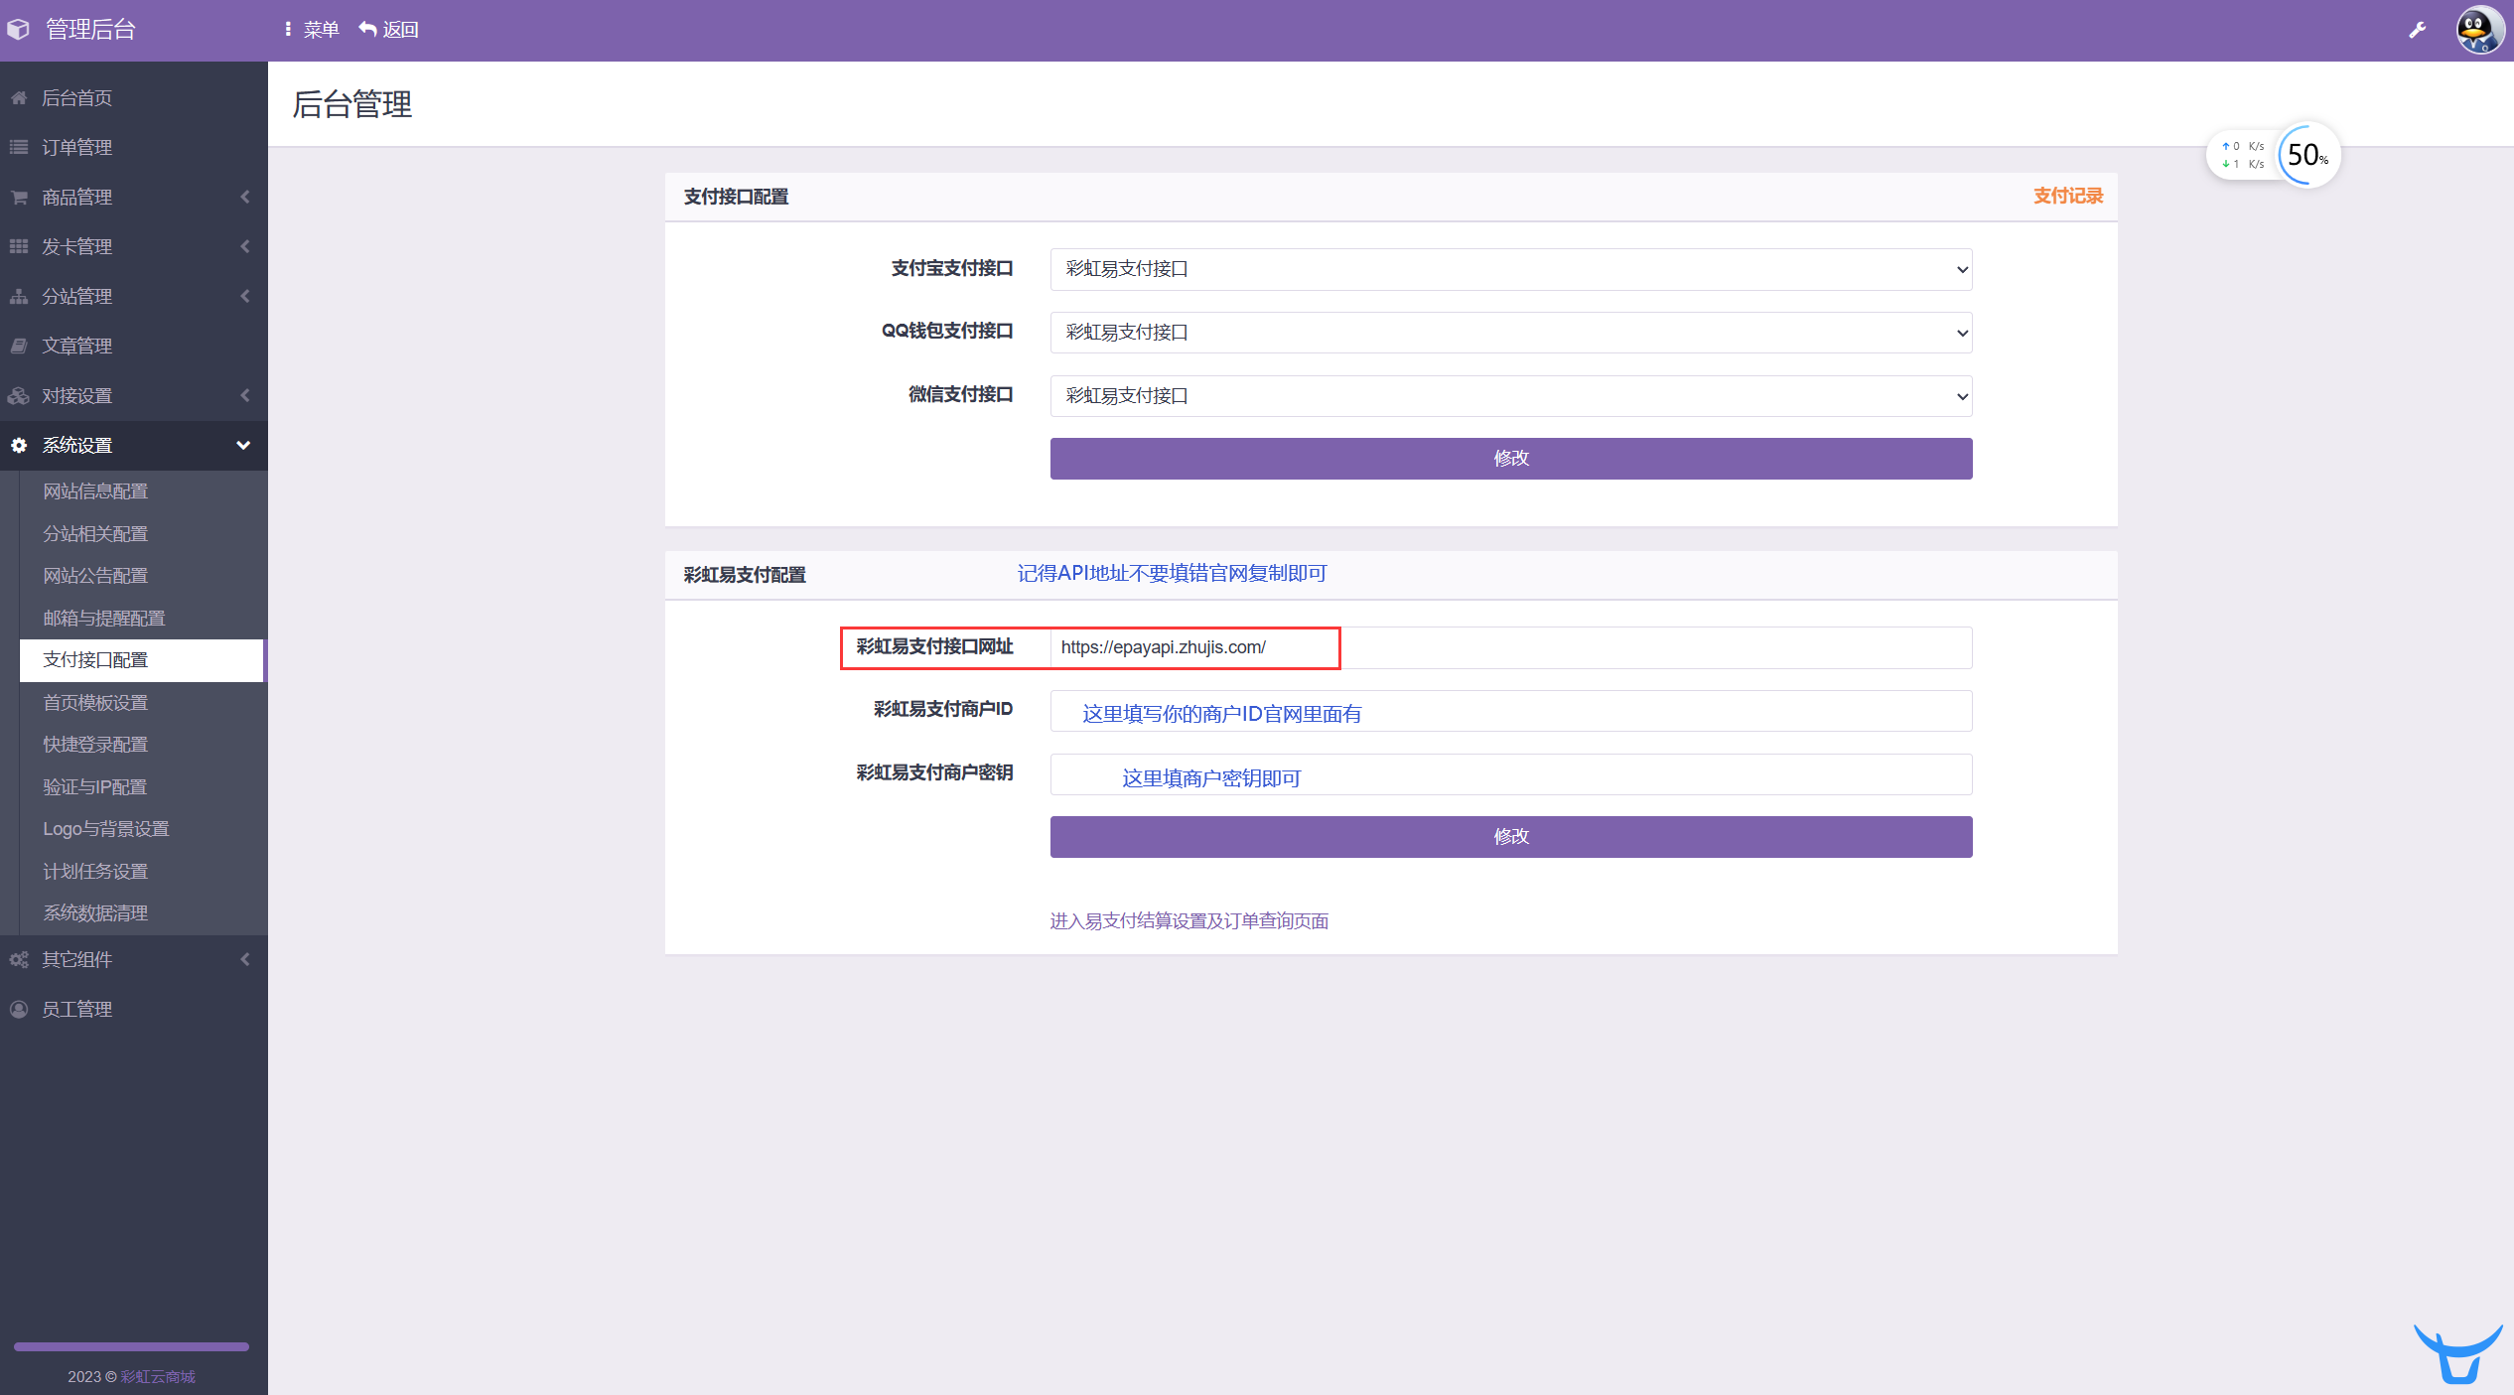Select 网站公告配置 submenu item
The height and width of the screenshot is (1395, 2514).
[142, 576]
